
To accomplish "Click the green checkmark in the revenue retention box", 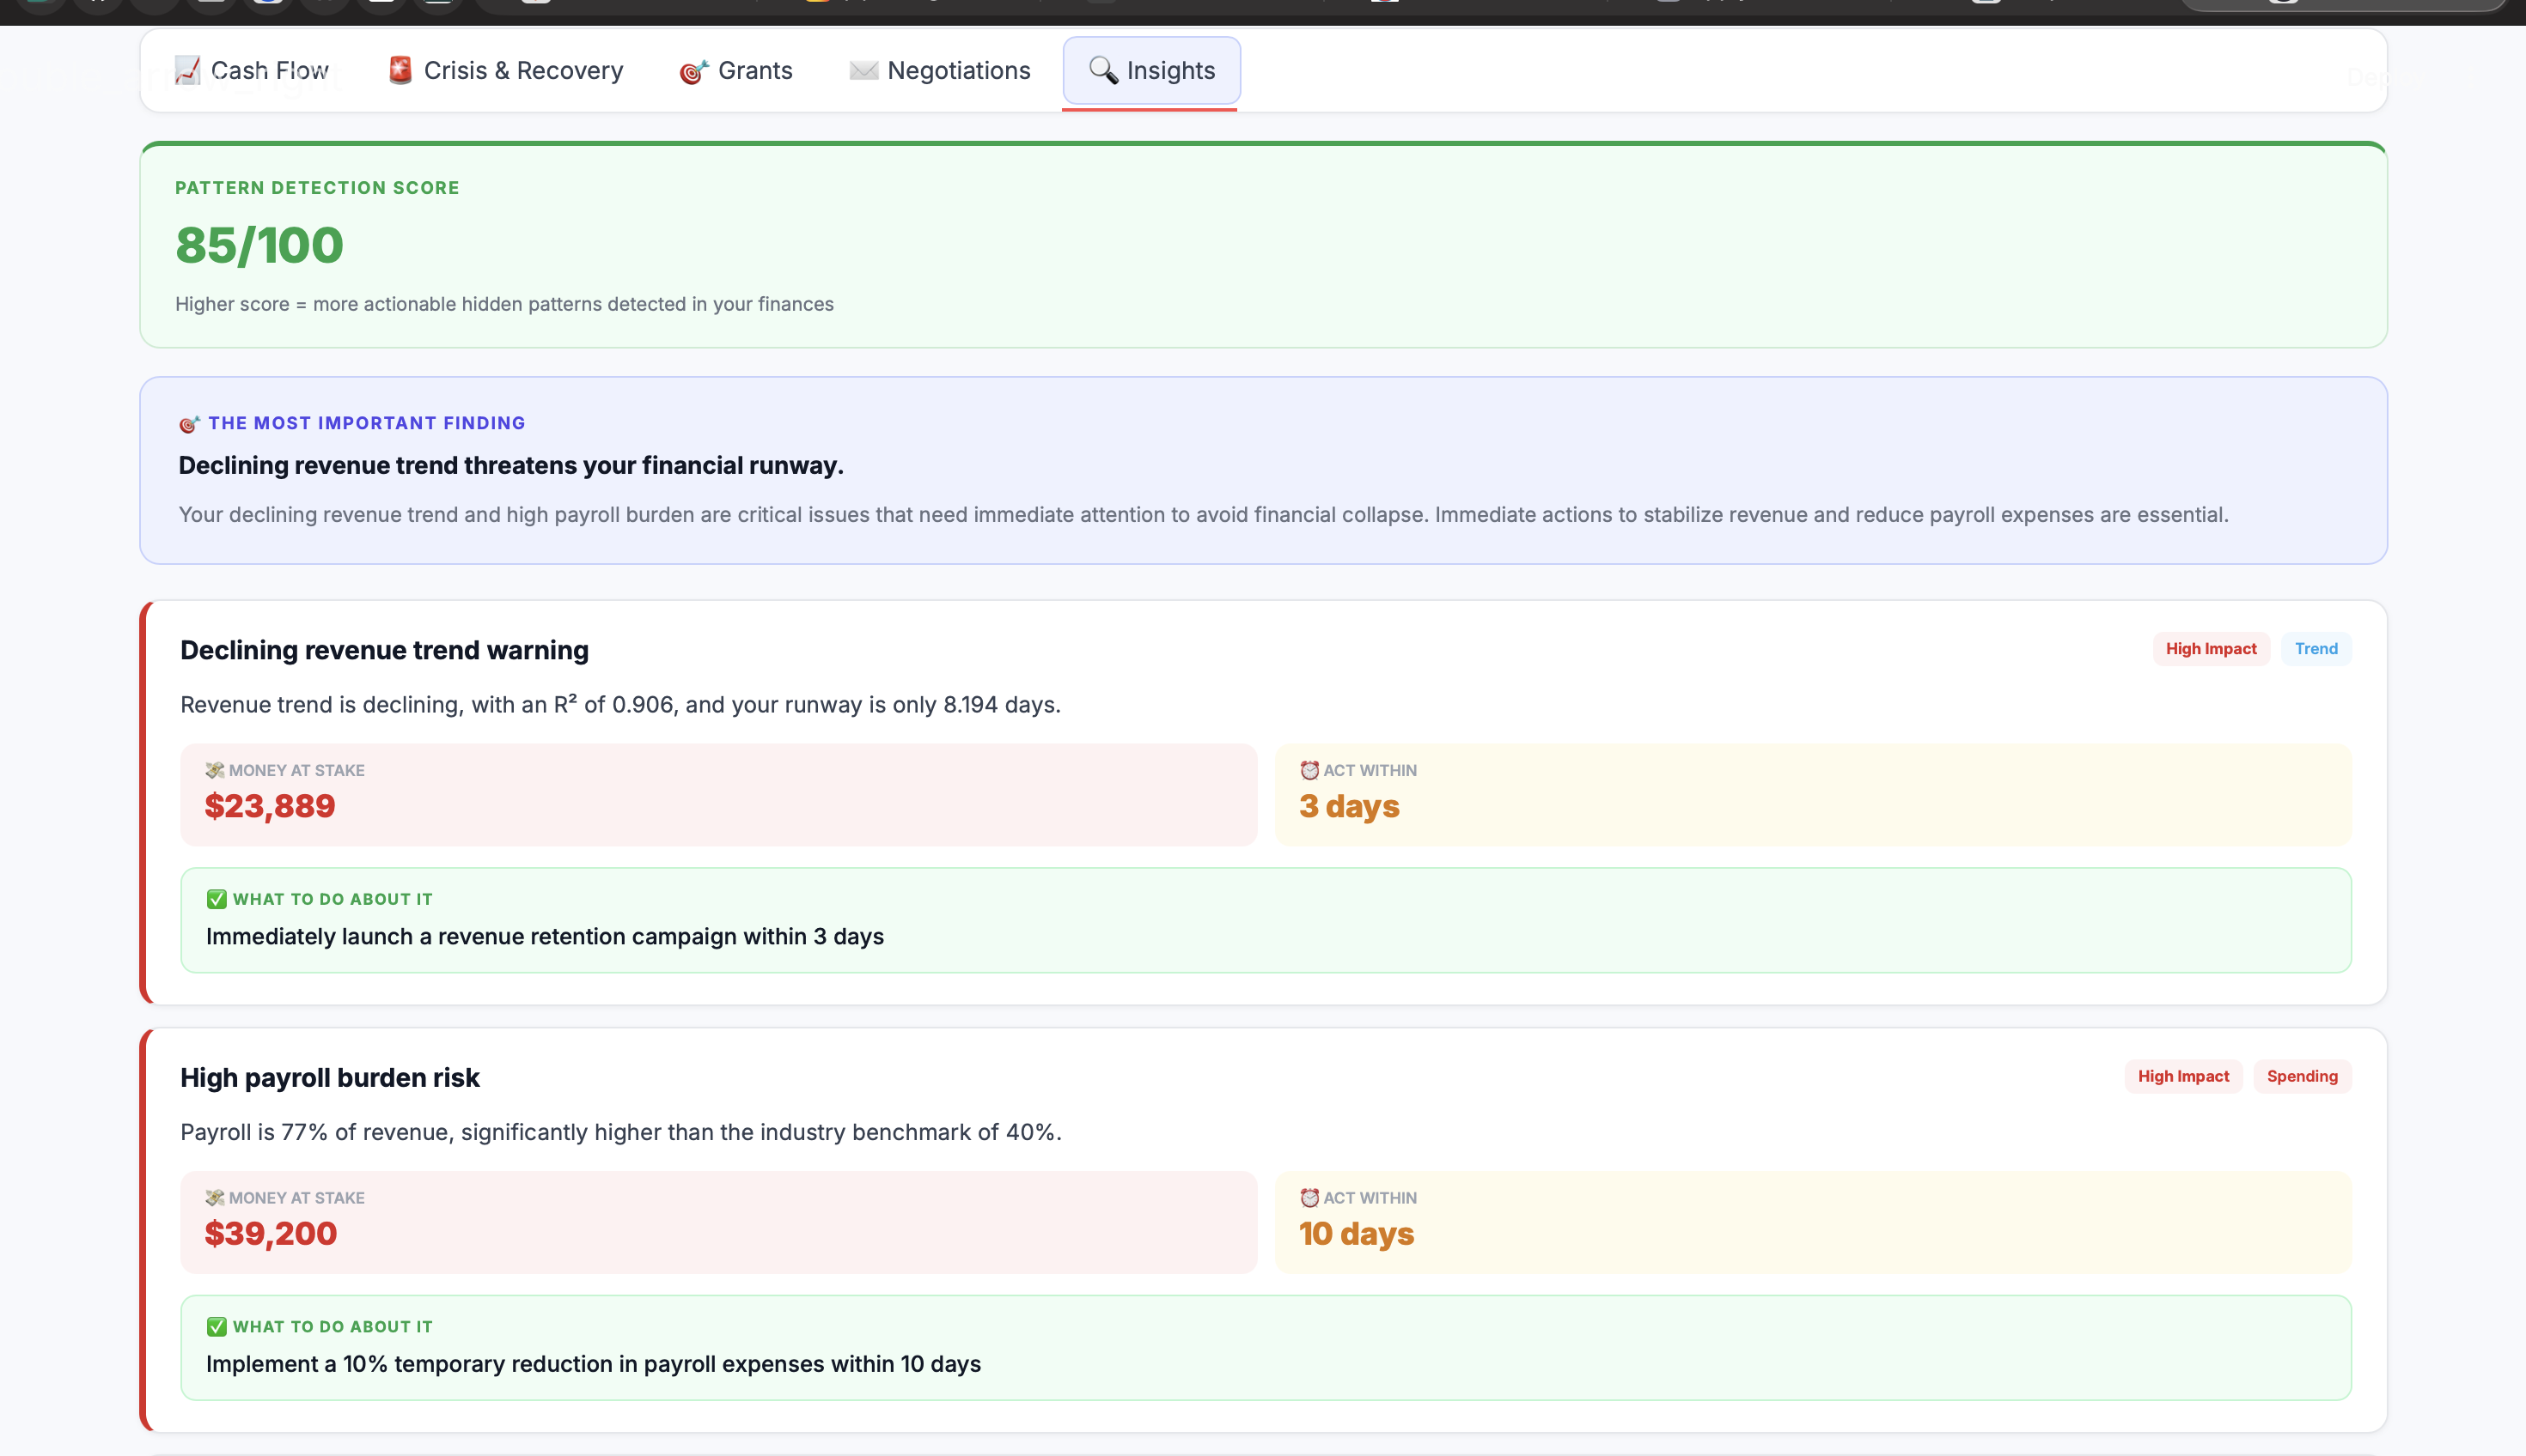I will coord(217,899).
